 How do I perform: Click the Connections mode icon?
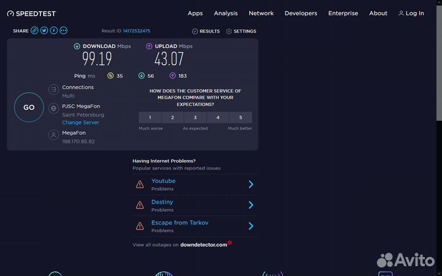click(x=53, y=90)
